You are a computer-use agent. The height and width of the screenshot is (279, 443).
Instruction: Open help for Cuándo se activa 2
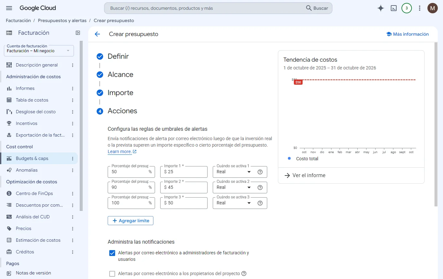[260, 188]
